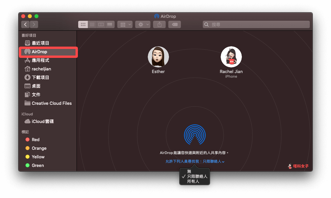Click the 標記 section header
The width and height of the screenshot is (331, 198).
pyautogui.click(x=25, y=132)
